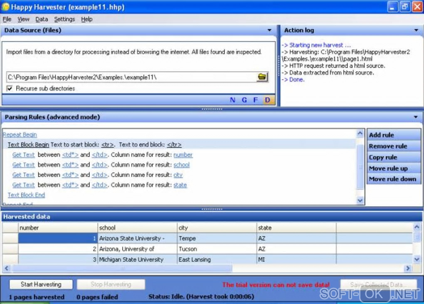Click the Copy rule button

393,157
